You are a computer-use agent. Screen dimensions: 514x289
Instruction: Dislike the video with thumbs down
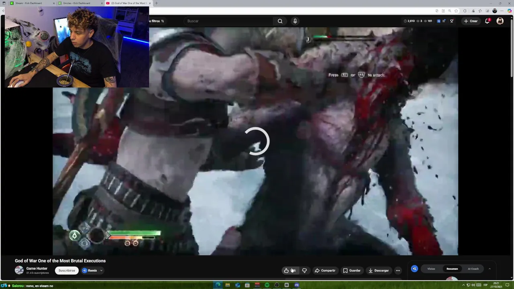click(x=304, y=271)
